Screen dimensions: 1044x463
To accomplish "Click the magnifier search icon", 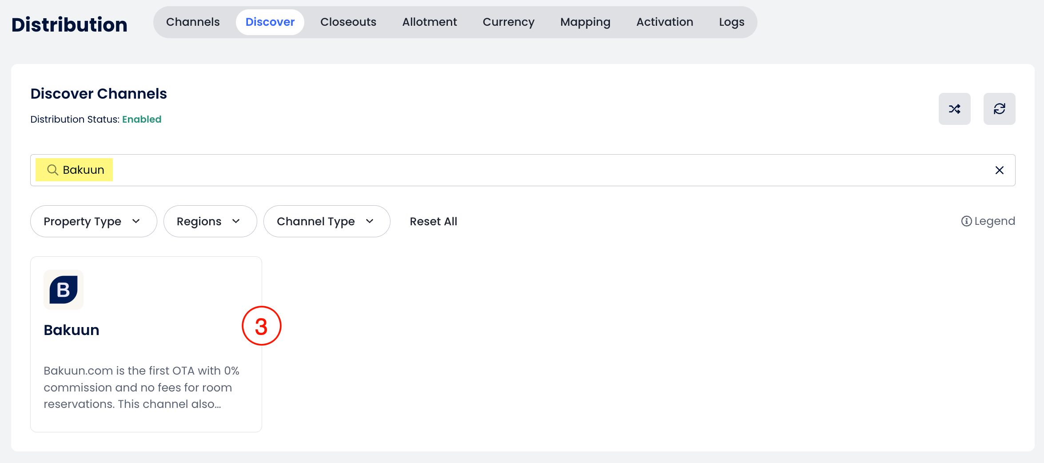I will point(52,170).
